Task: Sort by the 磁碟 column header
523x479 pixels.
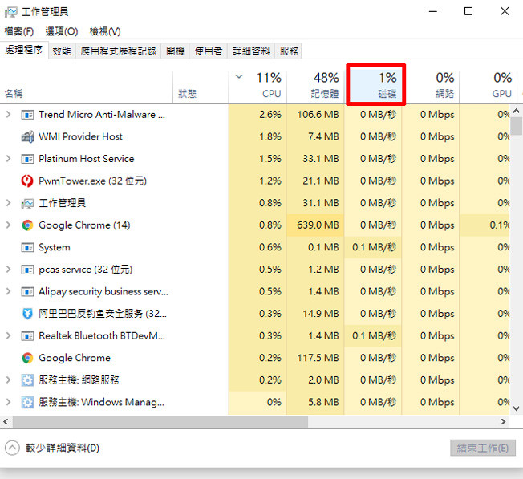Action: click(375, 85)
